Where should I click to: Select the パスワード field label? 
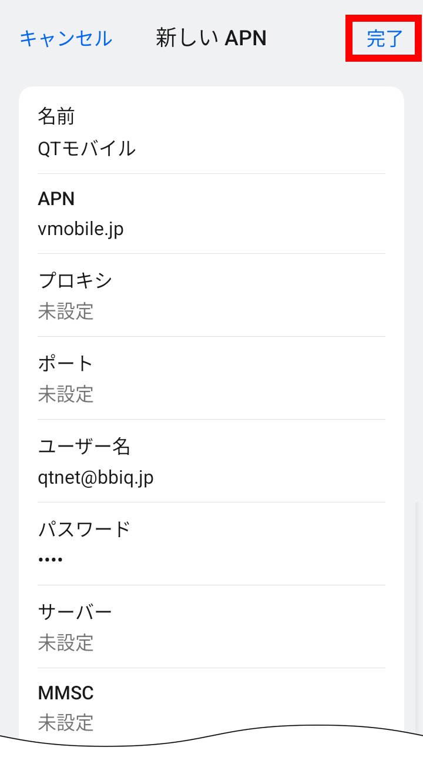84,530
